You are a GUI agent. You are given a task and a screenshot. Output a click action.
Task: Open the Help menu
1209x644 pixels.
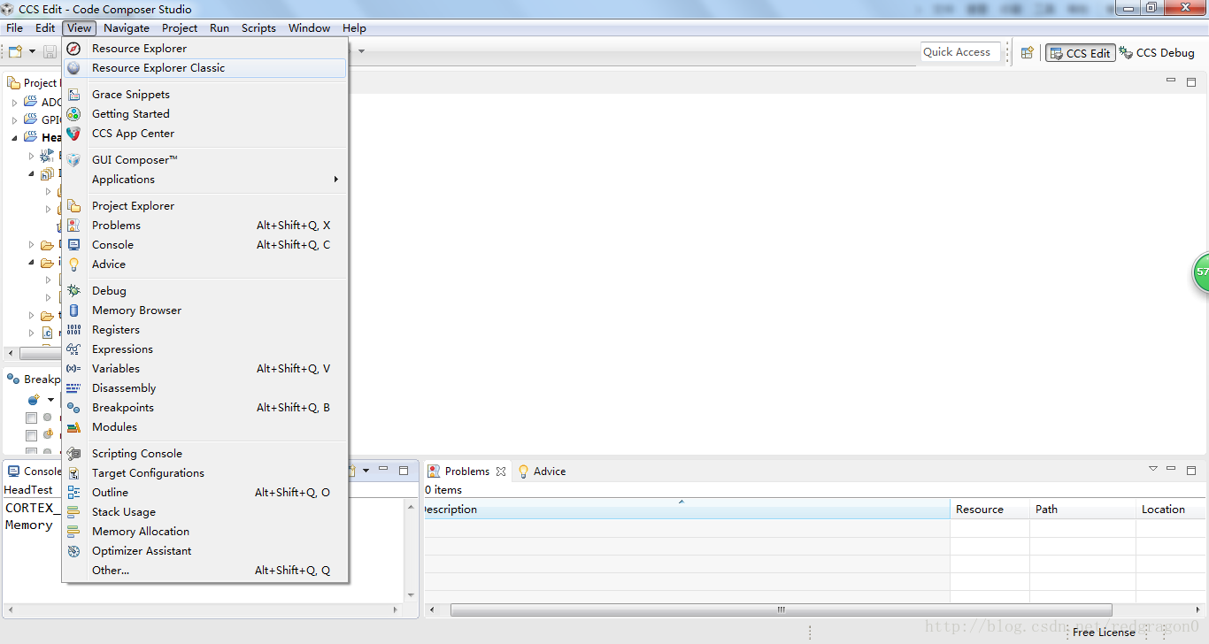tap(354, 28)
